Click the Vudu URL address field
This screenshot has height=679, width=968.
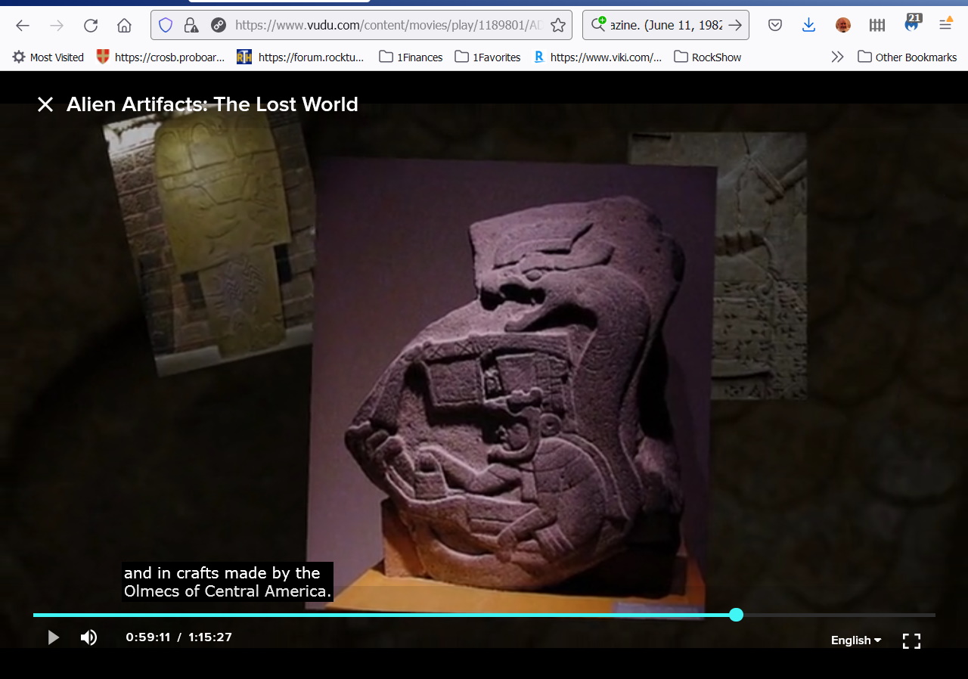tap(389, 25)
